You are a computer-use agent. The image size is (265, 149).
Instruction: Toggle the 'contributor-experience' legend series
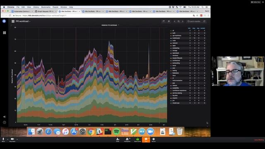(x=179, y=90)
